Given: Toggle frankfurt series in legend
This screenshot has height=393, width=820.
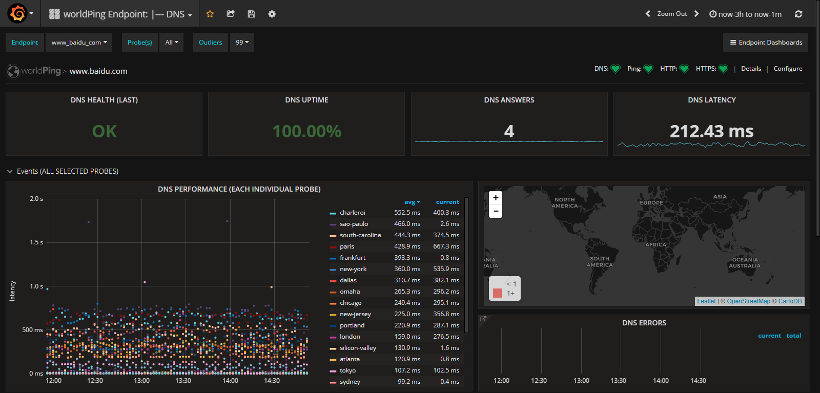Looking at the screenshot, I should coord(353,258).
